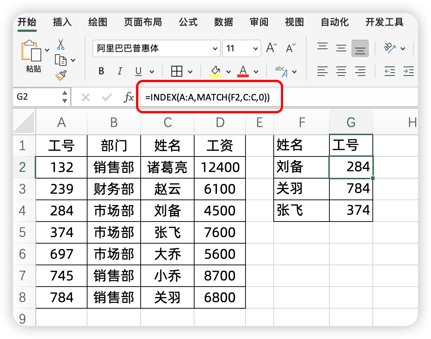The height and width of the screenshot is (339, 431).
Task: Select column C header
Action: coord(168,123)
